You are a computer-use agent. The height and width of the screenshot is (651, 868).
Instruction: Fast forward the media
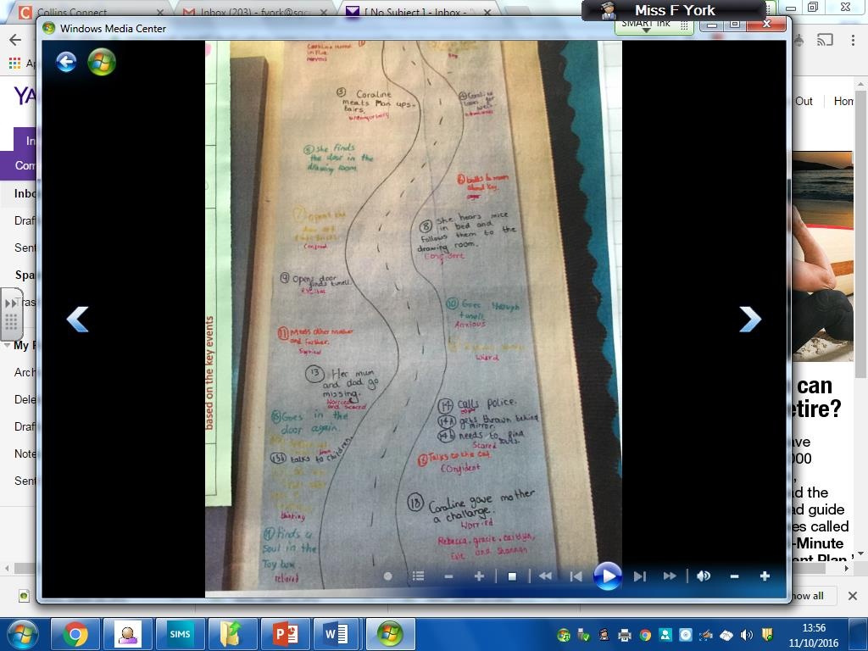670,576
